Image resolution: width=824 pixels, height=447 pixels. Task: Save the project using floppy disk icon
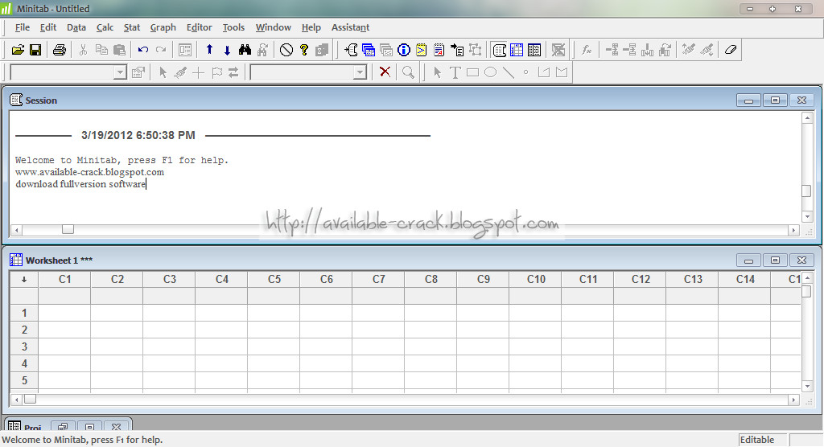(35, 50)
